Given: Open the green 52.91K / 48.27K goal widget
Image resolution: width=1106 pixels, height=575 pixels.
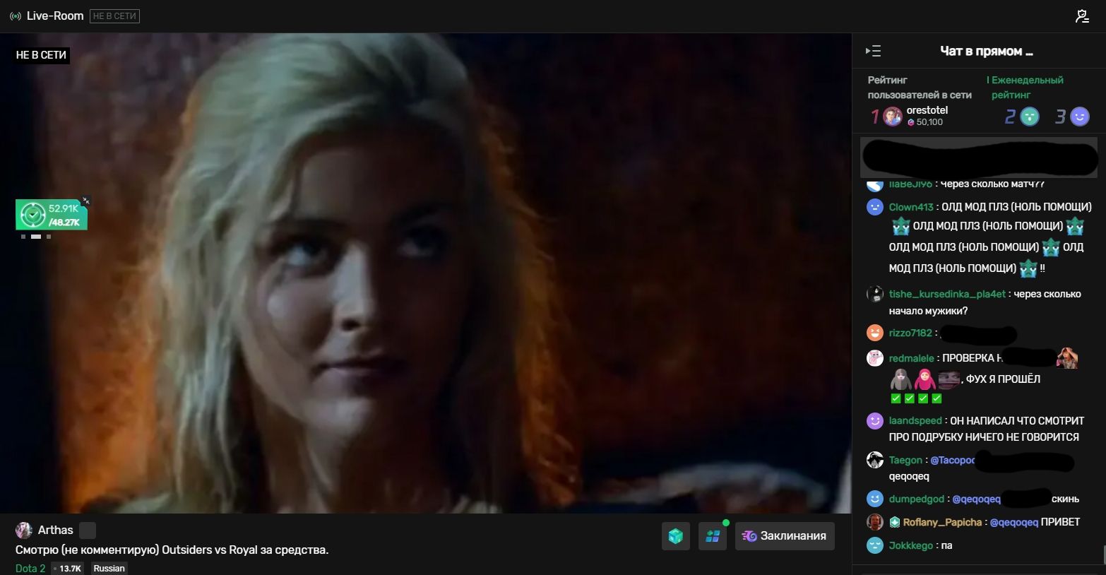Looking at the screenshot, I should (51, 215).
